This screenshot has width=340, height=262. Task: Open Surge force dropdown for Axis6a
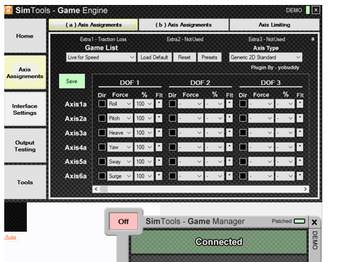(x=120, y=176)
